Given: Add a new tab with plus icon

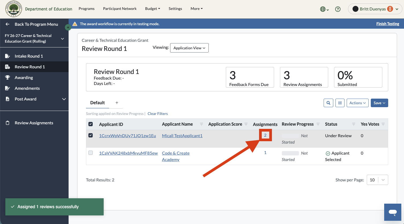Looking at the screenshot, I should pyautogui.click(x=117, y=103).
